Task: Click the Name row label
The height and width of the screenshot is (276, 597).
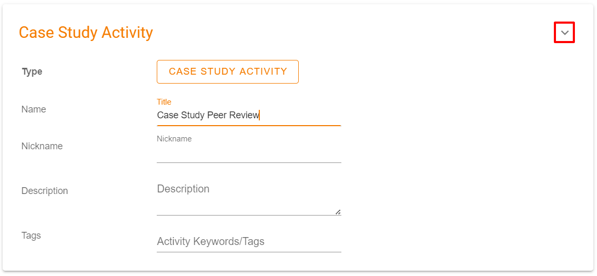Action: coord(34,109)
